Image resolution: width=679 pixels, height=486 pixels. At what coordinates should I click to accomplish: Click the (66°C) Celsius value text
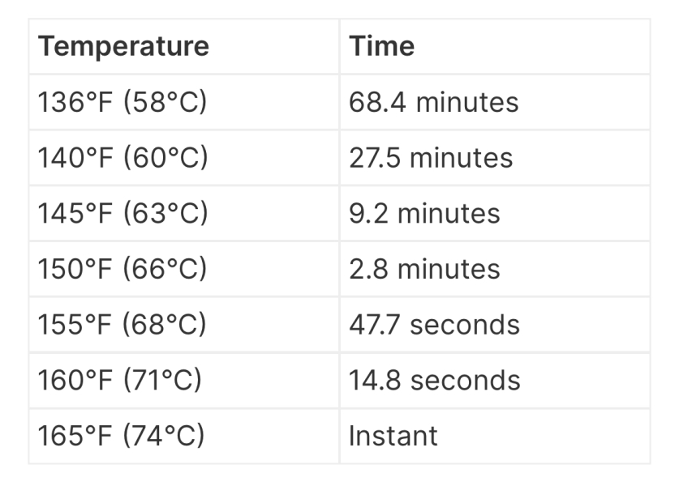point(165,269)
